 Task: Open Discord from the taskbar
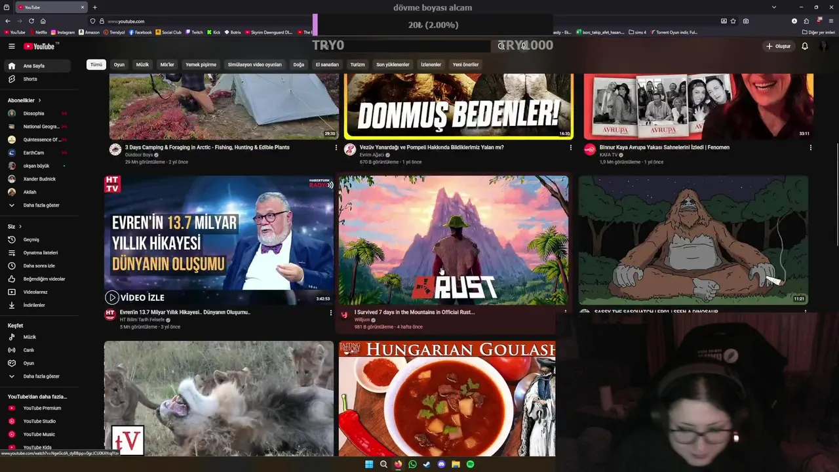coord(441,464)
